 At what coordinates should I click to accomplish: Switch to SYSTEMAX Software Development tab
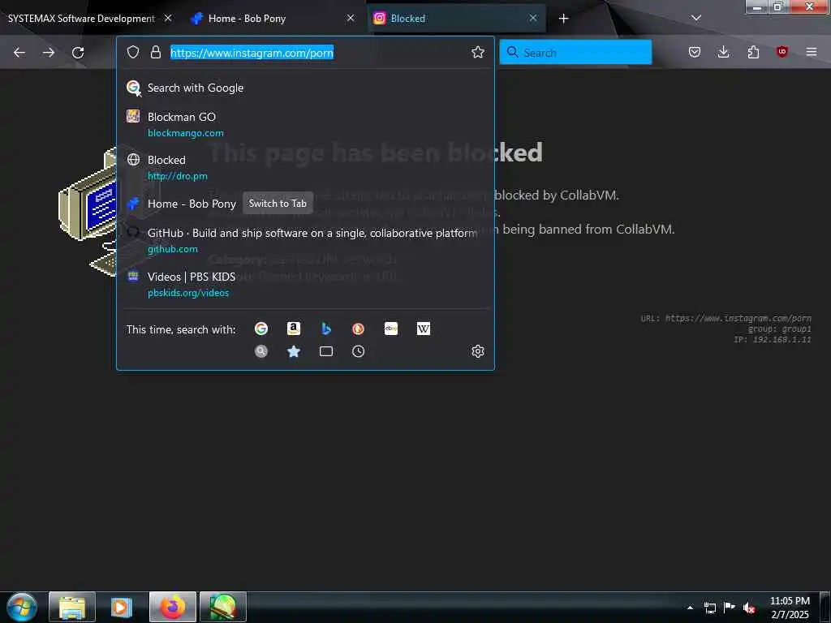[81, 19]
